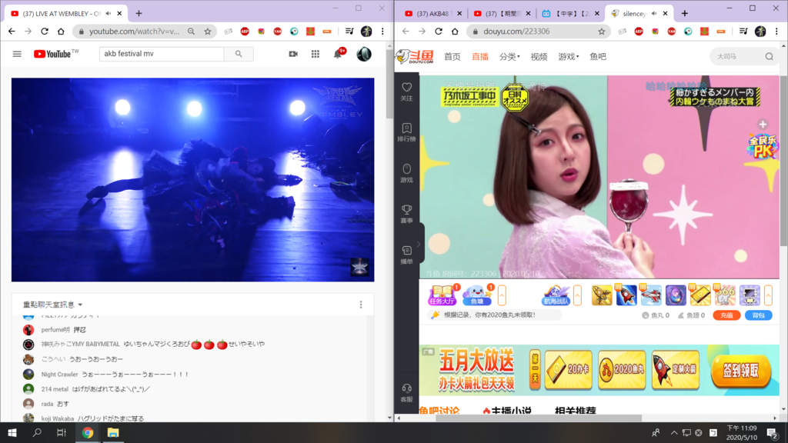Open the 分类 category dropdown on Douyu

[x=509, y=57]
